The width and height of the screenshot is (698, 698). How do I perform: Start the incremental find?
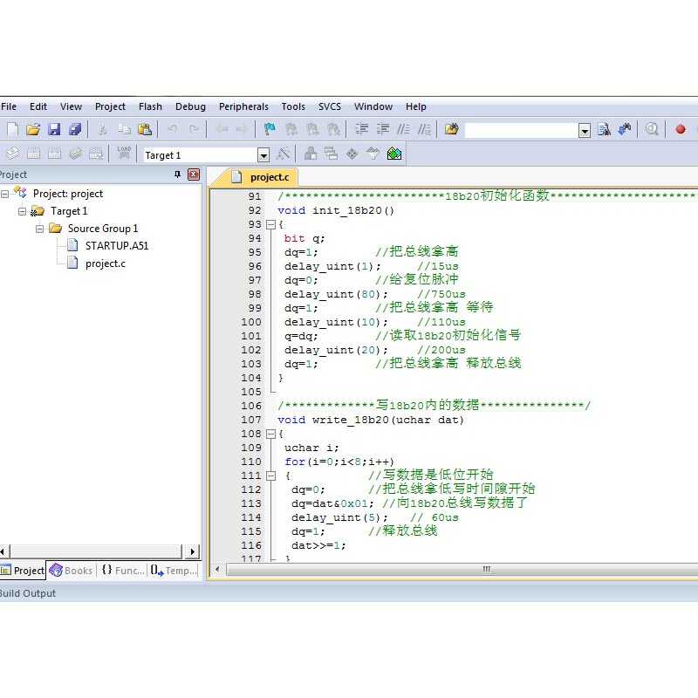[625, 129]
